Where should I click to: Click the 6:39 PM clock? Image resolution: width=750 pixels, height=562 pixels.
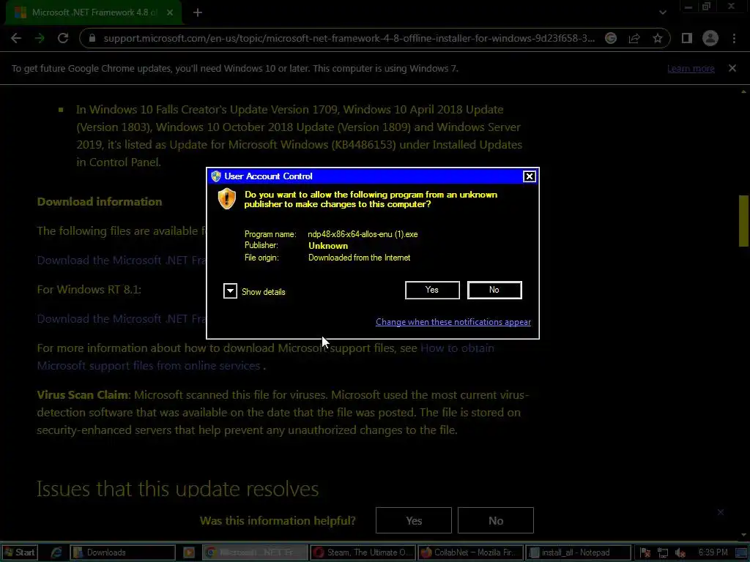click(713, 552)
